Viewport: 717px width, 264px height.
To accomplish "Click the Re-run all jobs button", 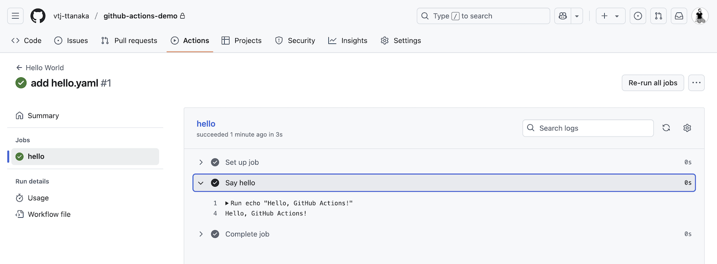I will 652,83.
